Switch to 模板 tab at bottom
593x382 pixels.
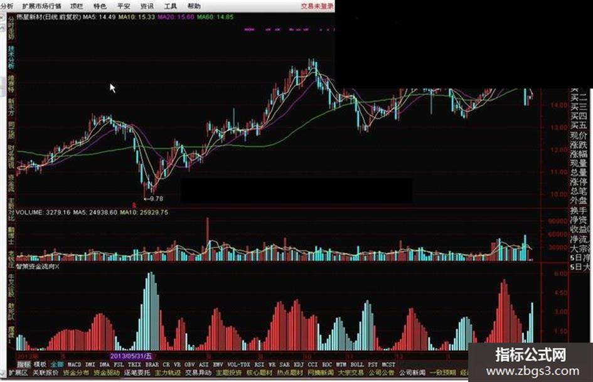coord(40,364)
